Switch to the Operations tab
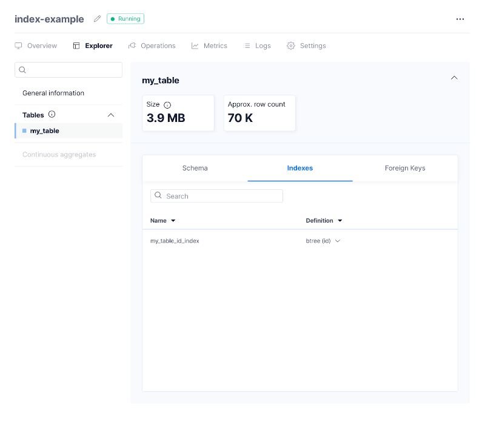 [x=152, y=45]
